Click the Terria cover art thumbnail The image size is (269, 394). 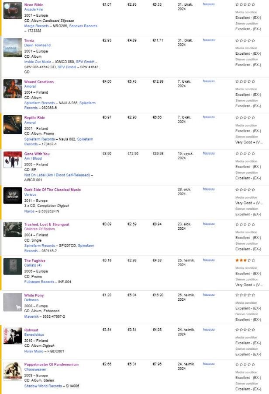click(13, 47)
